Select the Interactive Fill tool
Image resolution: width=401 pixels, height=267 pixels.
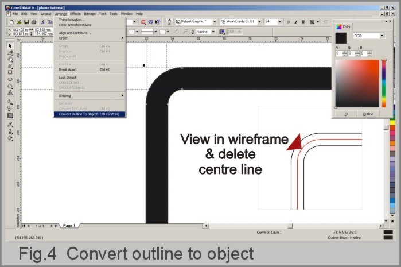10,102
